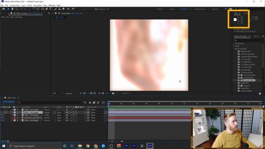Open the Effect menu
This screenshot has height=149, width=265.
click(29, 5)
